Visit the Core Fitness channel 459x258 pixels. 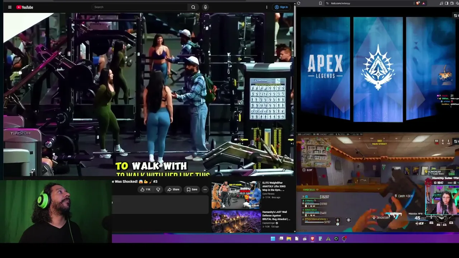(268, 194)
